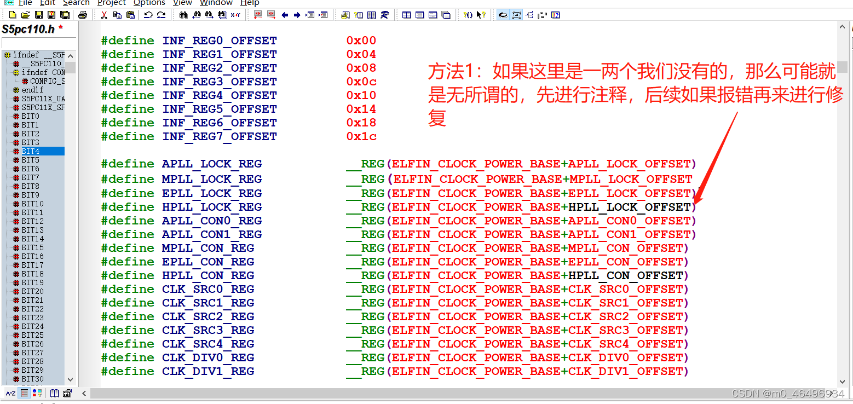Open the Project menu

click(112, 3)
